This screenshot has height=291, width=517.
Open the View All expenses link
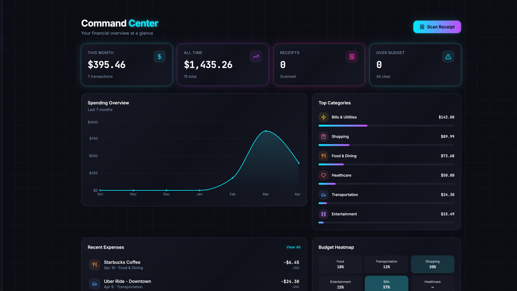tap(293, 247)
